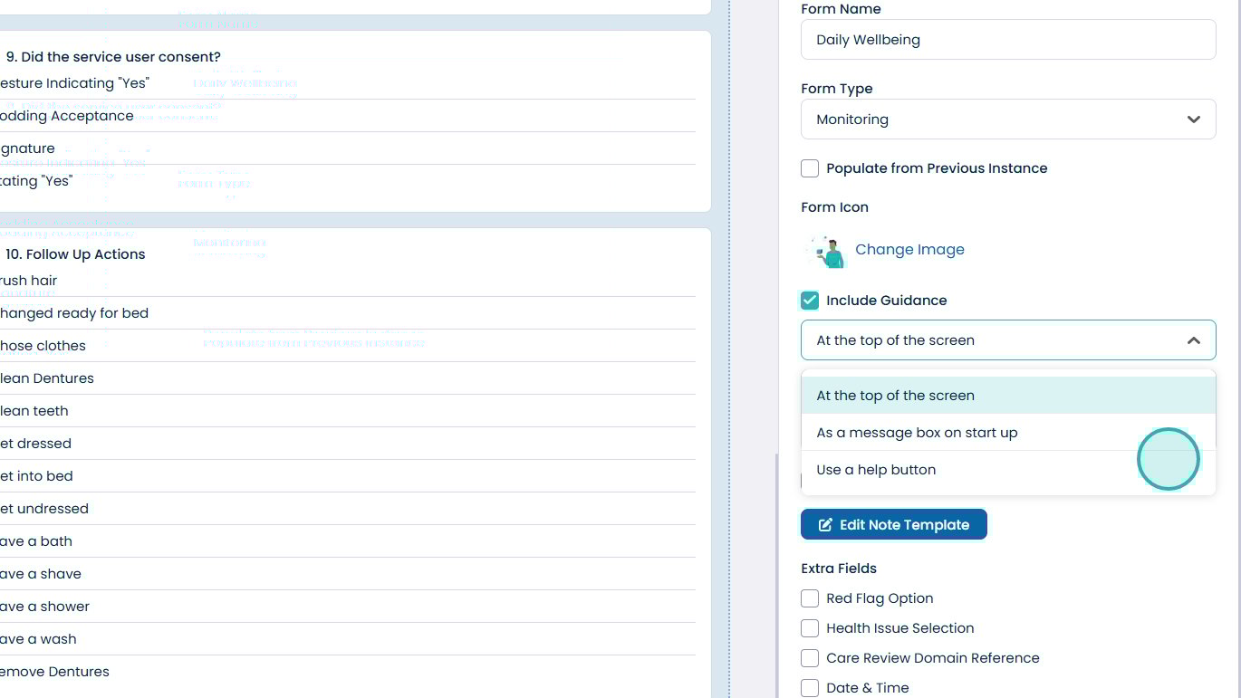Choose "As a message box on start up"
Image resolution: width=1241 pixels, height=698 pixels.
pos(1008,433)
